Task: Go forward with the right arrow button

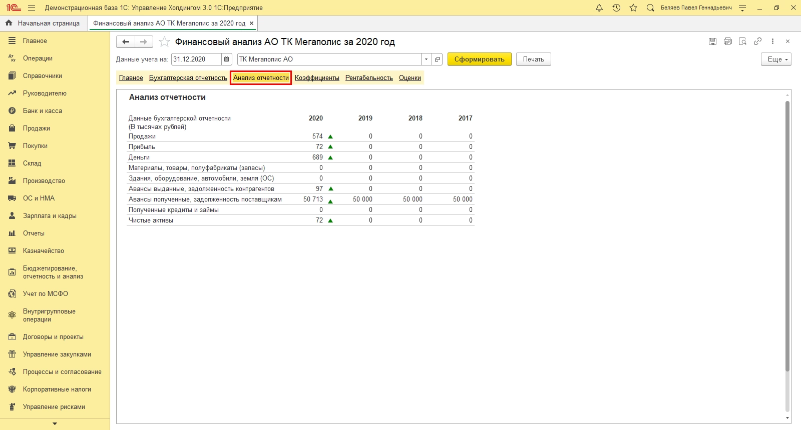Action: point(144,42)
